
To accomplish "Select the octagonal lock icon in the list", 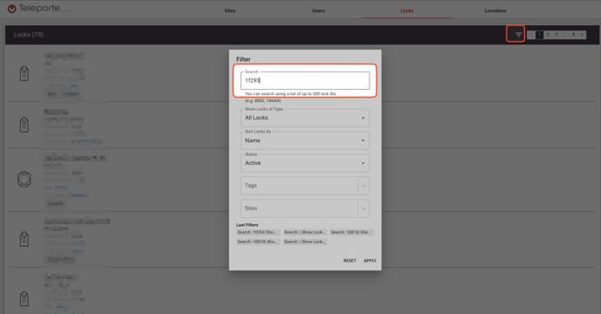I will (x=24, y=179).
